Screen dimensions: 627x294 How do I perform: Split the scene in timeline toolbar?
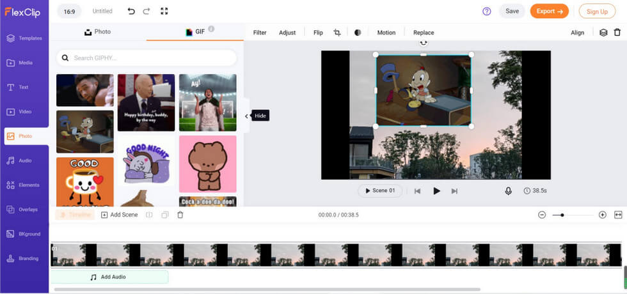point(149,215)
